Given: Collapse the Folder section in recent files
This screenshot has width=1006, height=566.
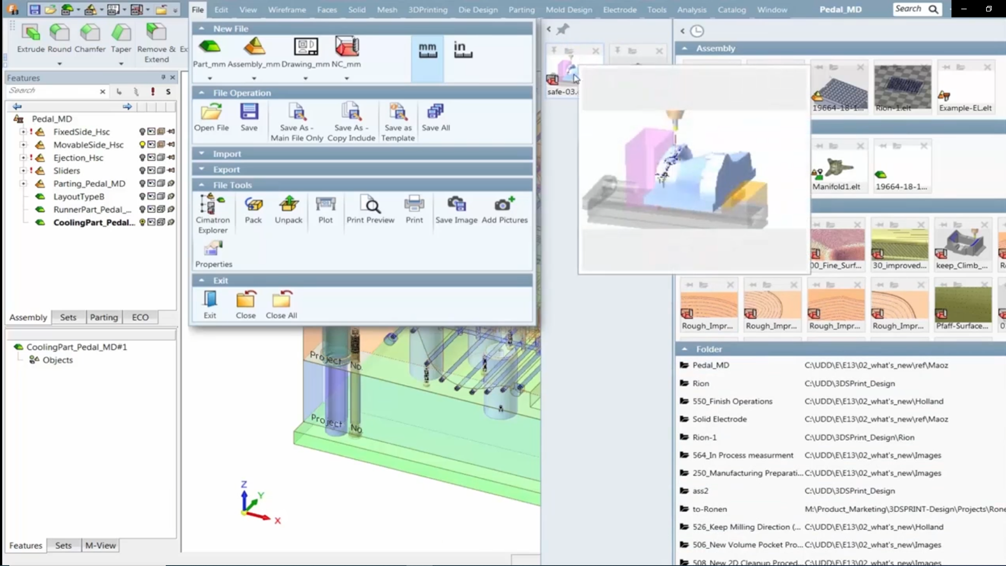Looking at the screenshot, I should coord(684,349).
